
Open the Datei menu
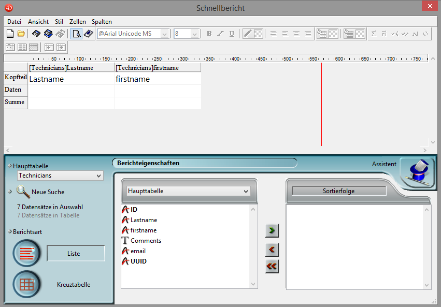15,22
